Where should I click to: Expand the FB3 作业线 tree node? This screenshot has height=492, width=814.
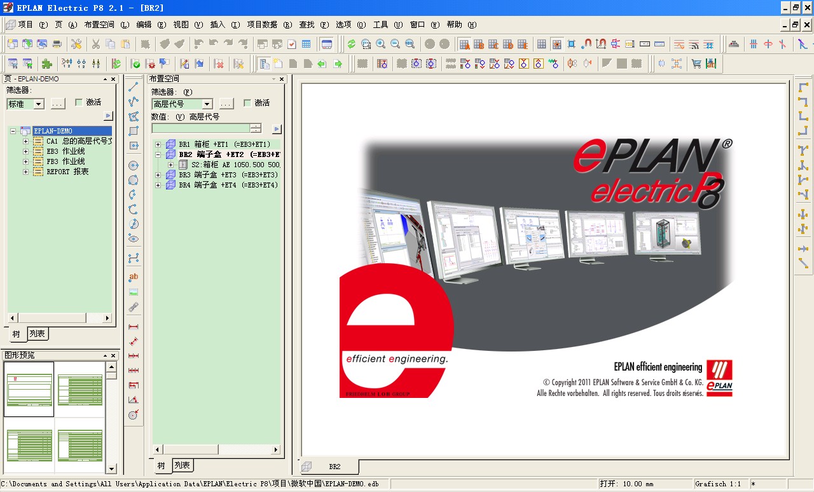(x=25, y=161)
